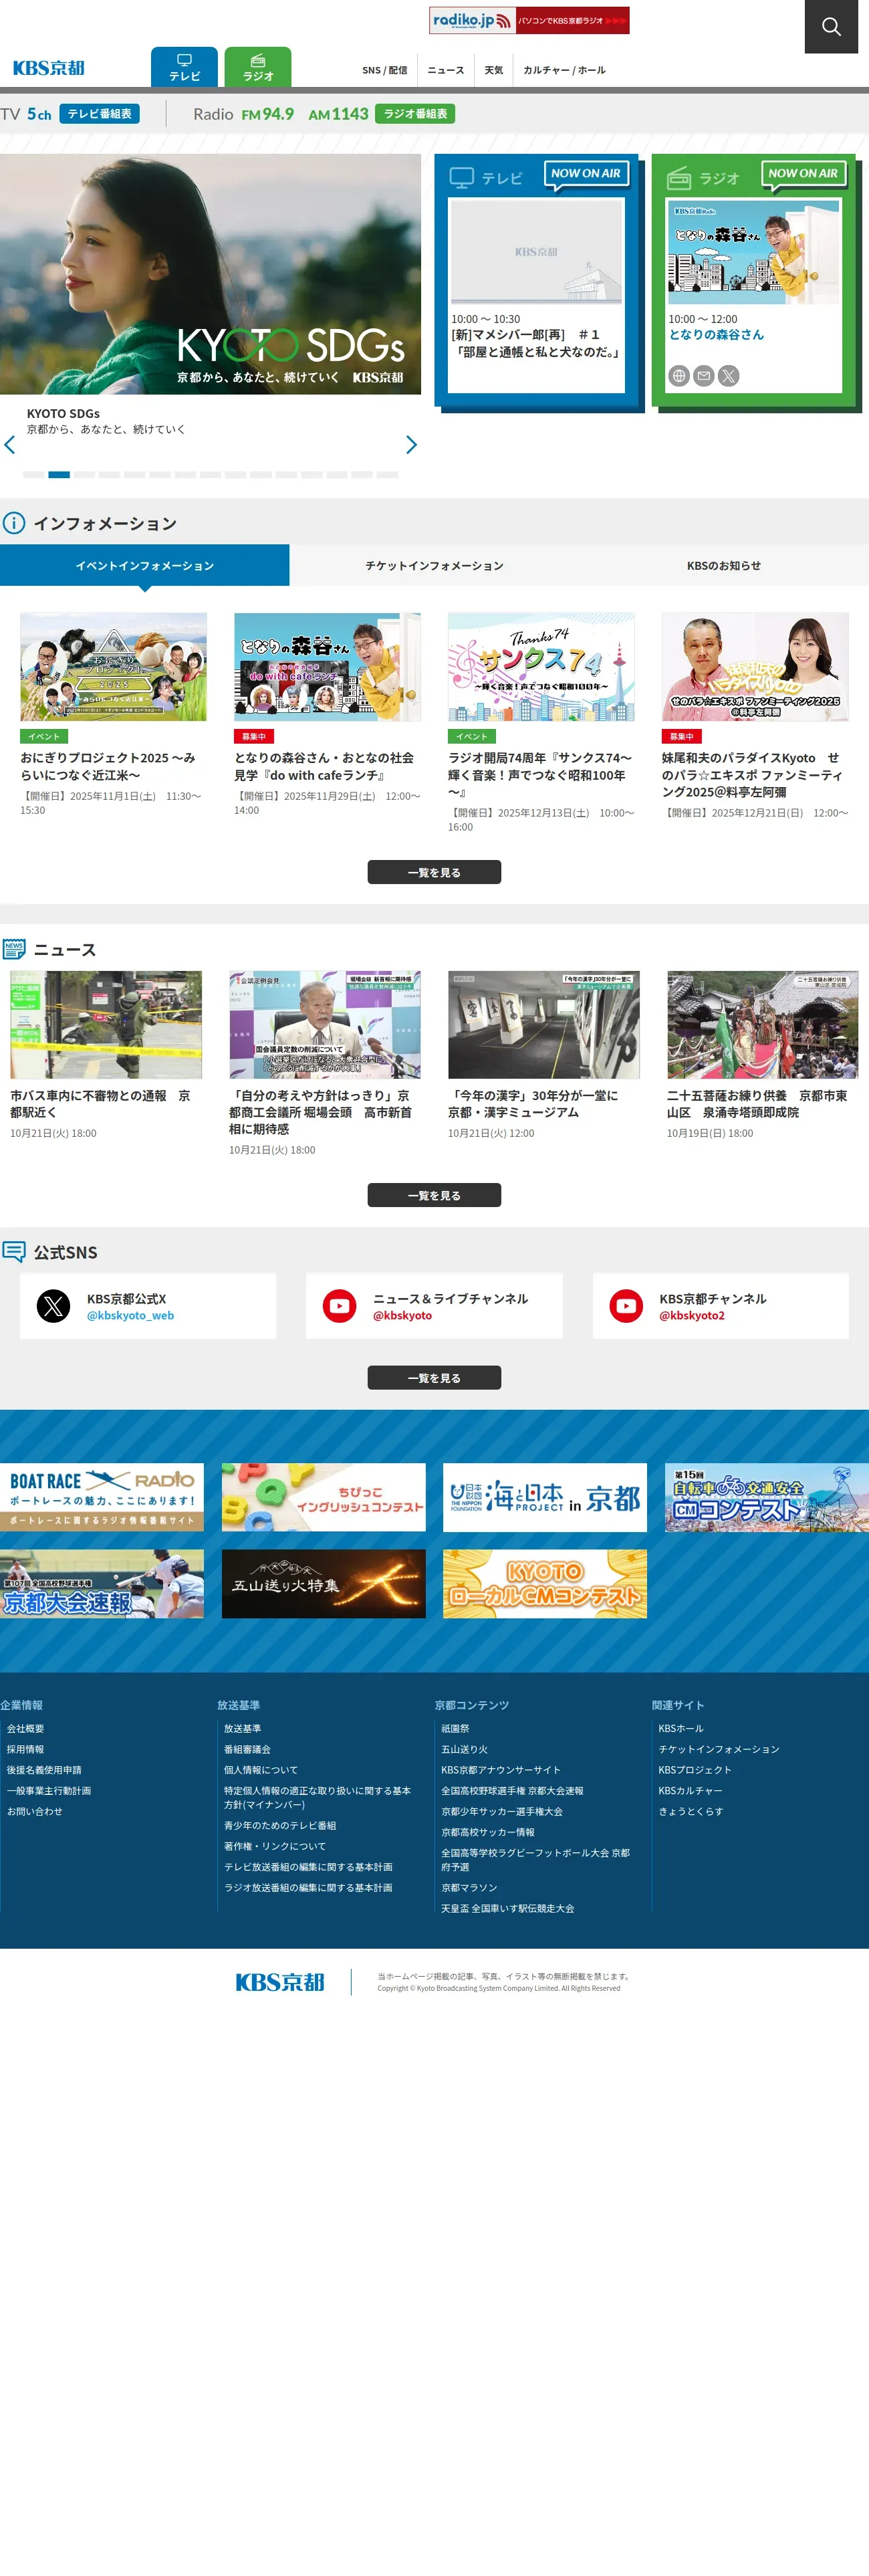This screenshot has height=2576, width=869.
Task: Open ニュース menu item in header
Action: pyautogui.click(x=446, y=70)
